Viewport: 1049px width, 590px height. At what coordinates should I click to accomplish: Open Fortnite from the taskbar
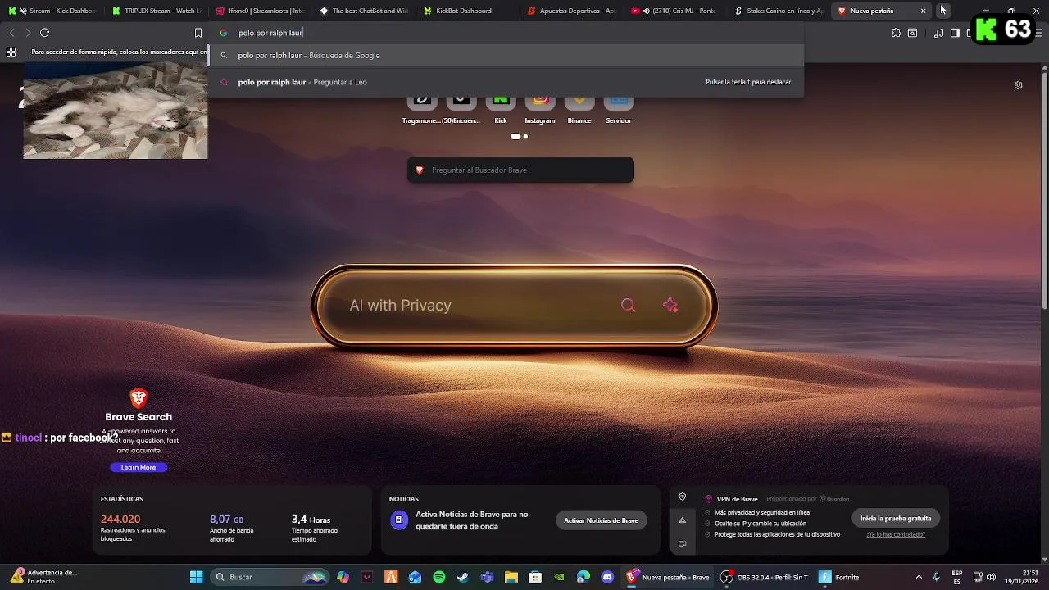coord(840,577)
